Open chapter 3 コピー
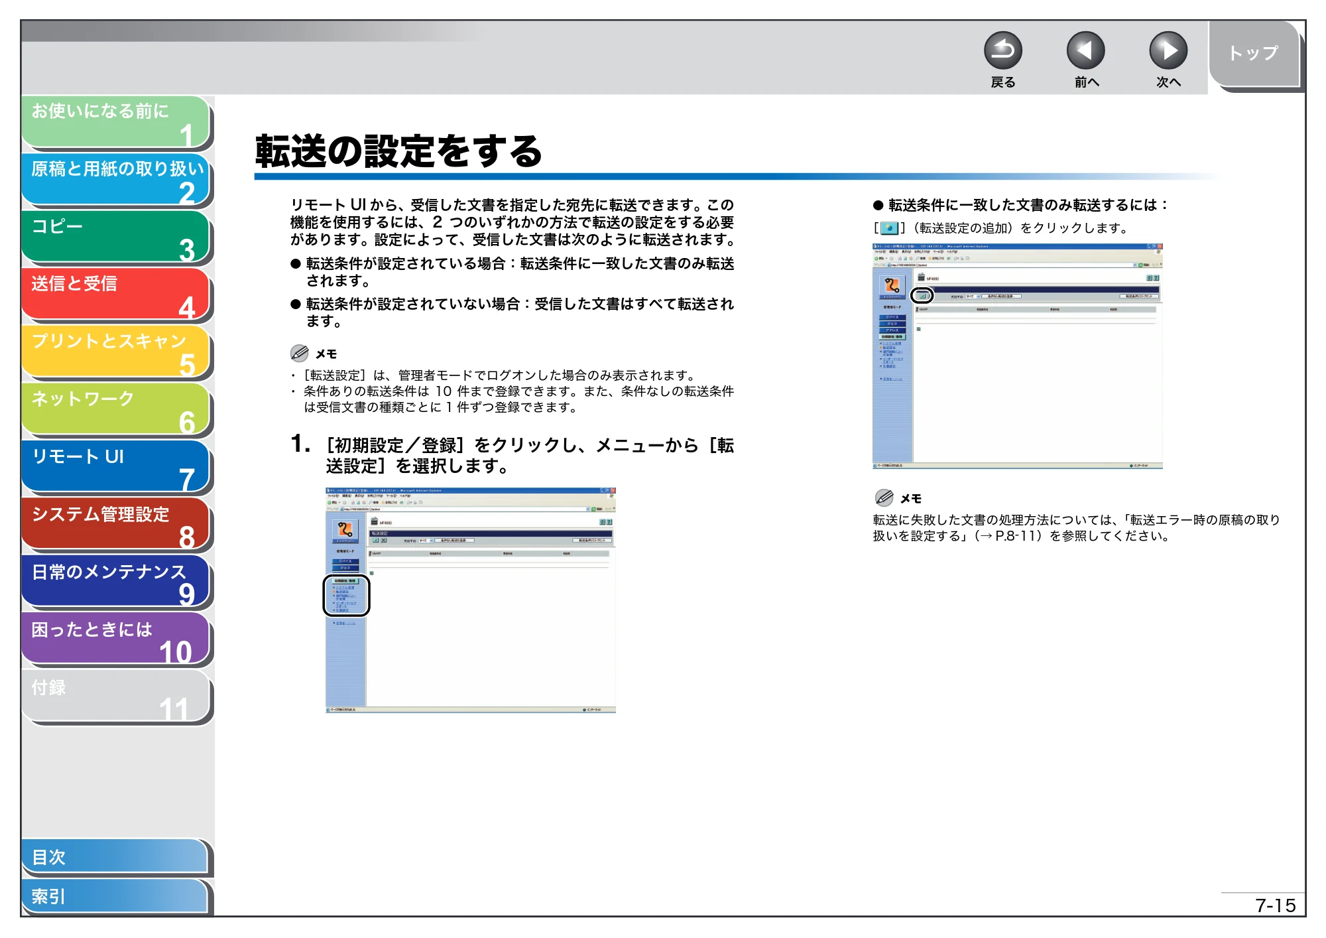Image resolution: width=1326 pixels, height=938 pixels. (116, 237)
